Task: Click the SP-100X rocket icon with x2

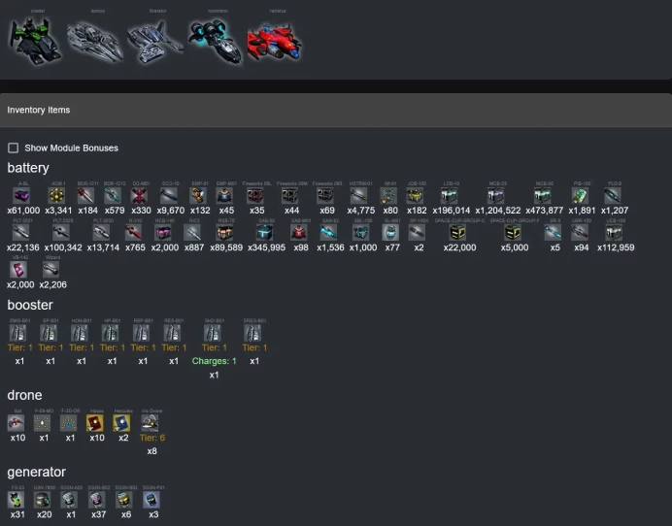Action: pos(417,233)
